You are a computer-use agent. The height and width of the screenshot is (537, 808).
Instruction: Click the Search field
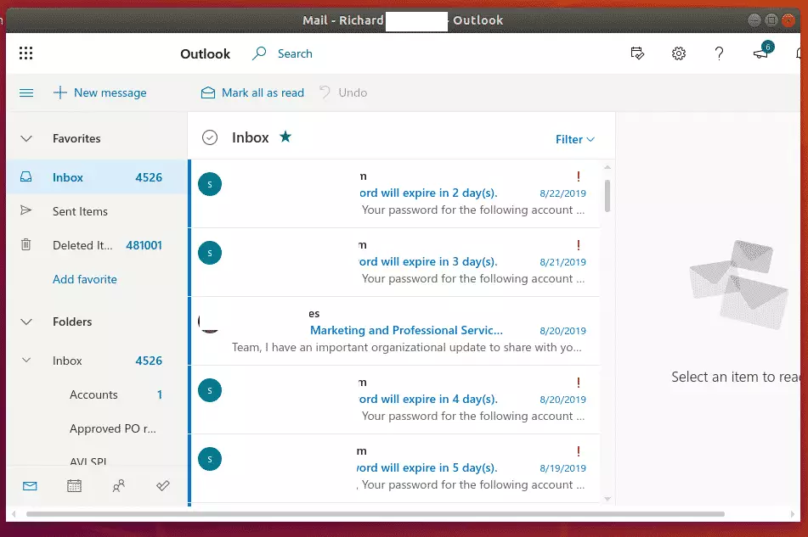point(295,53)
